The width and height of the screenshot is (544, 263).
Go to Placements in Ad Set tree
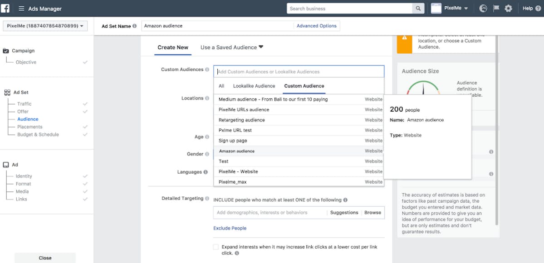tap(30, 127)
